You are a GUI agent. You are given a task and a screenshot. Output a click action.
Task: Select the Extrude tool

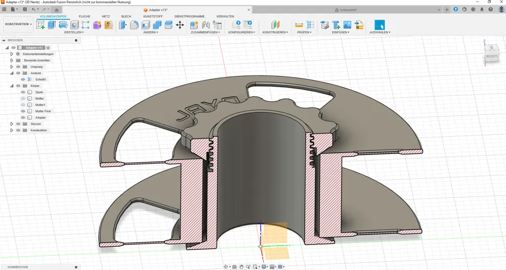tap(52, 25)
